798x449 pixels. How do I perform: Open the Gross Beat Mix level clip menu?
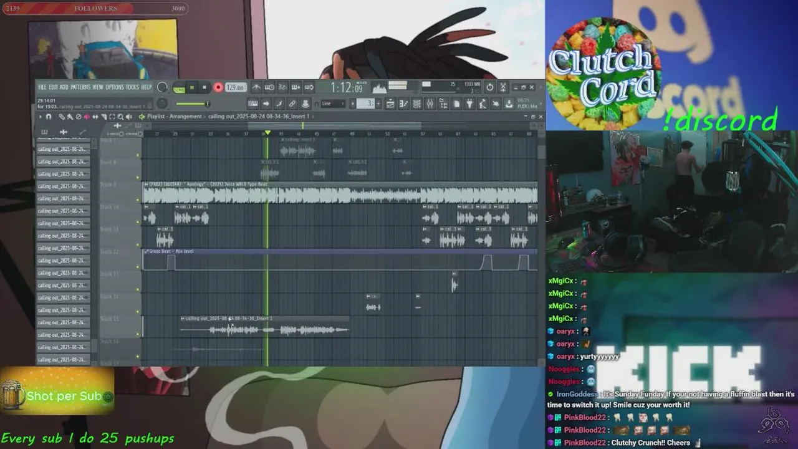tap(146, 251)
